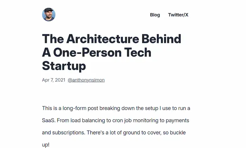Select the Apr 7, 2021 publish date
246x148 pixels.
coord(53,80)
